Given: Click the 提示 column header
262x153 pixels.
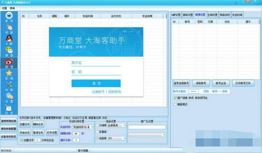Looking at the screenshot, I should 248,22.
